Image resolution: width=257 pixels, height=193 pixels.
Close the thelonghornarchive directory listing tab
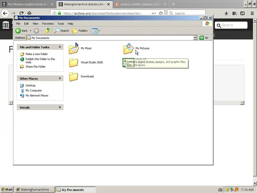(108, 4)
